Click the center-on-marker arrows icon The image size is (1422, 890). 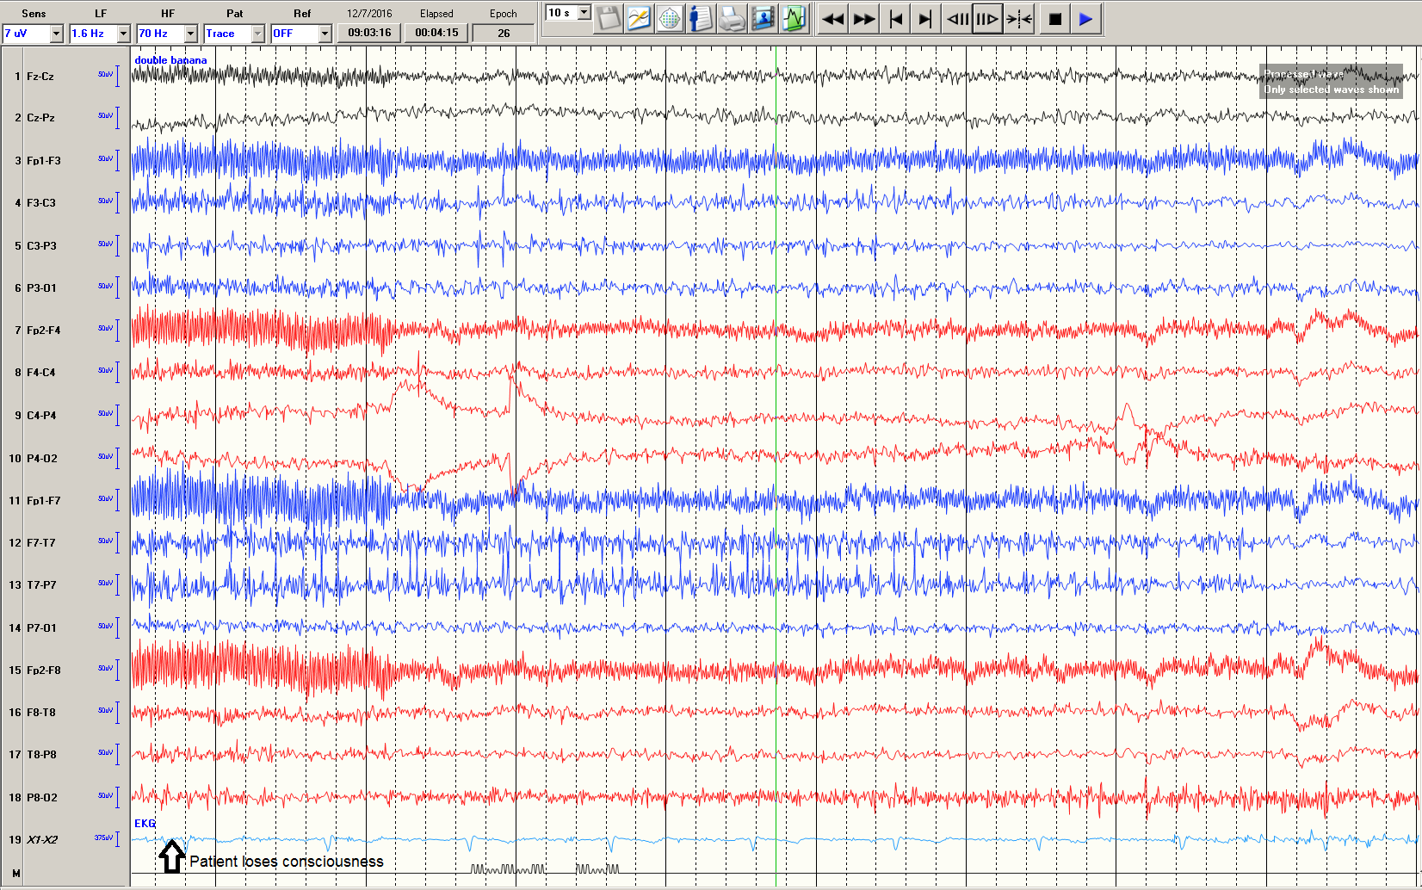pyautogui.click(x=1019, y=19)
